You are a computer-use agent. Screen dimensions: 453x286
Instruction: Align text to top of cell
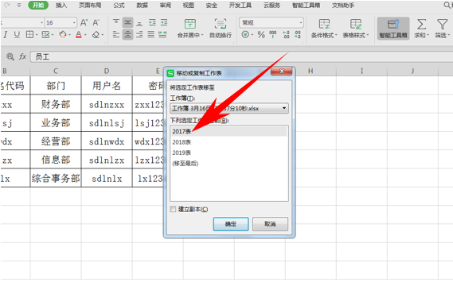pyautogui.click(x=116, y=22)
